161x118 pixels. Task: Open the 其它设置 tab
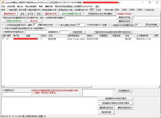(x=23, y=10)
